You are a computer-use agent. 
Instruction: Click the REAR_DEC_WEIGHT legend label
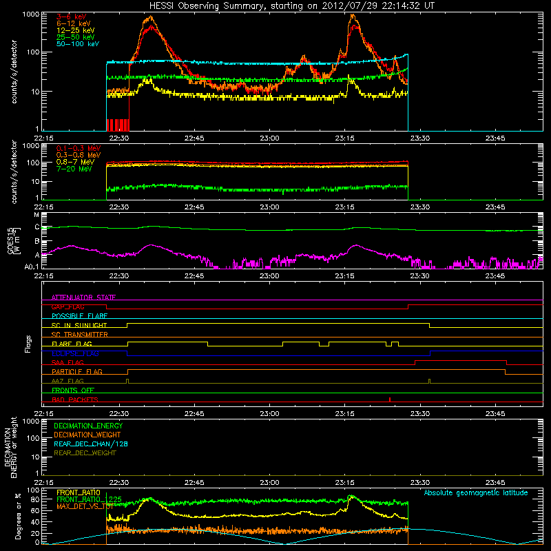tap(85, 453)
